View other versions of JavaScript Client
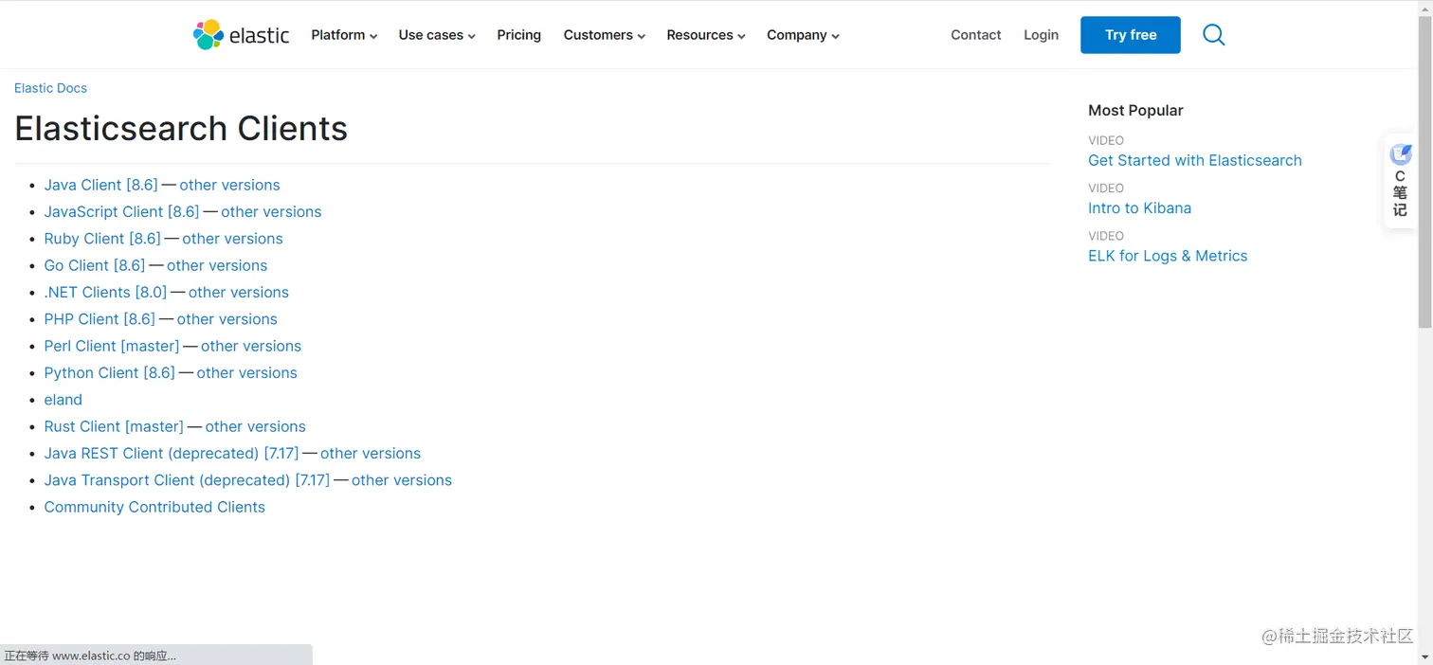1433x665 pixels. click(x=271, y=211)
